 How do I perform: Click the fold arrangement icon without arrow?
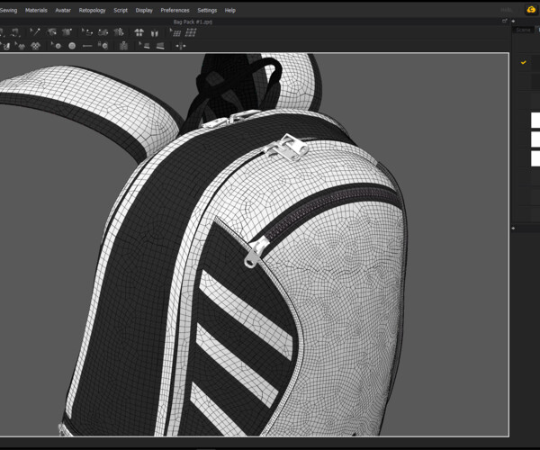[x=160, y=46]
